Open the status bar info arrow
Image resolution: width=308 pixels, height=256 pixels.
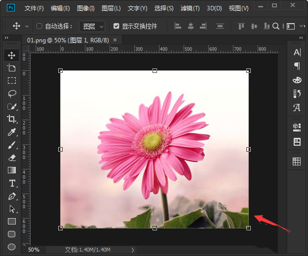point(133,250)
